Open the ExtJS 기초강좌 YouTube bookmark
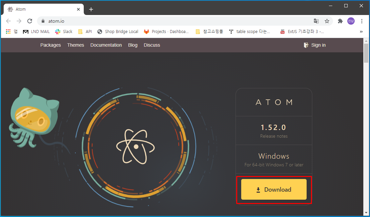370x217 pixels. coord(302,31)
